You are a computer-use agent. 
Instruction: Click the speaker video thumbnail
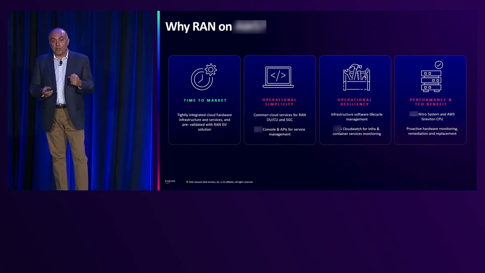(x=80, y=100)
